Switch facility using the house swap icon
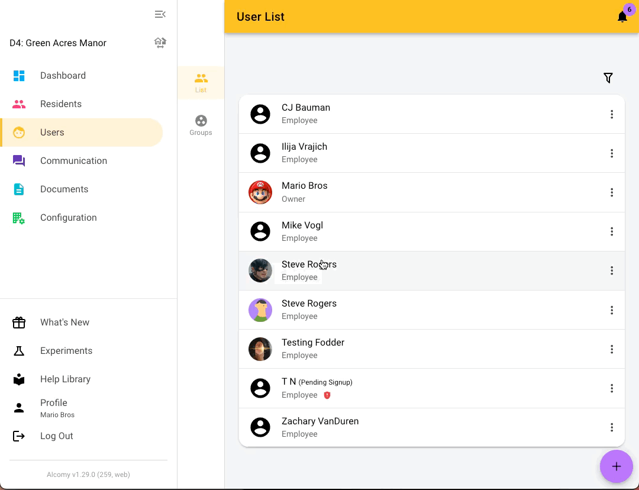Viewport: 639px width, 490px height. tap(160, 43)
